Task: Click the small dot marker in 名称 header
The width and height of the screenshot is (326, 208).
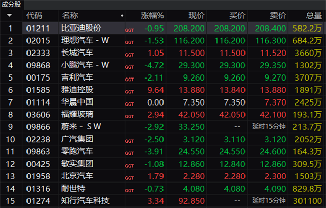Action: pos(122,16)
